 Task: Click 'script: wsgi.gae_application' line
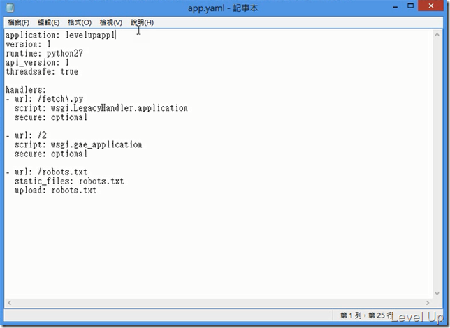[x=78, y=144]
